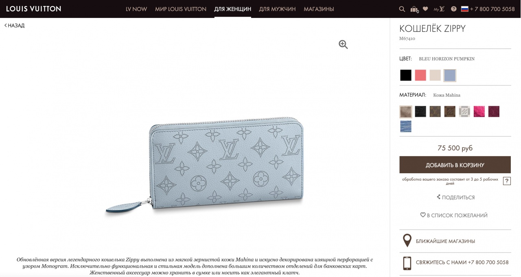The image size is (521, 277).
Task: Go back using НАЗАД link
Action: 15,26
